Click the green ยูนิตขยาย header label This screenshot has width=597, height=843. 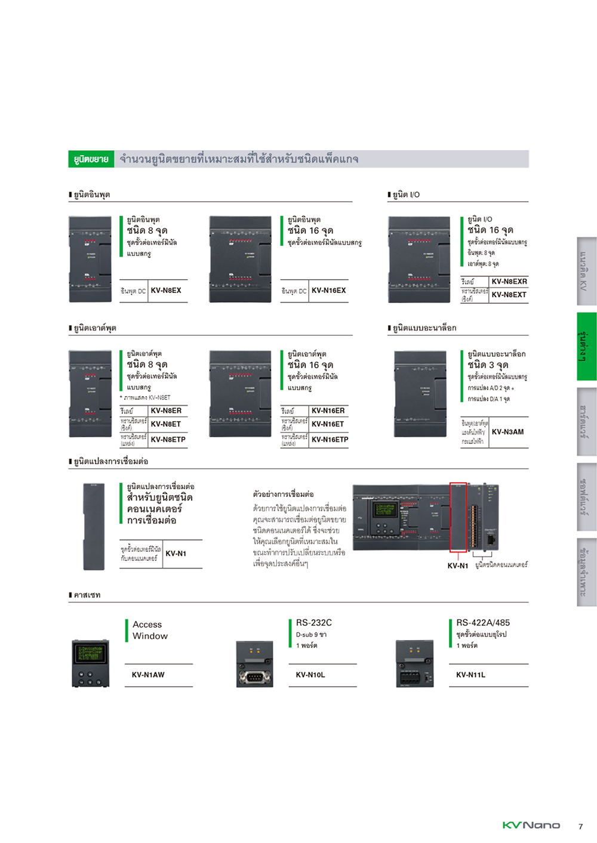[91, 159]
